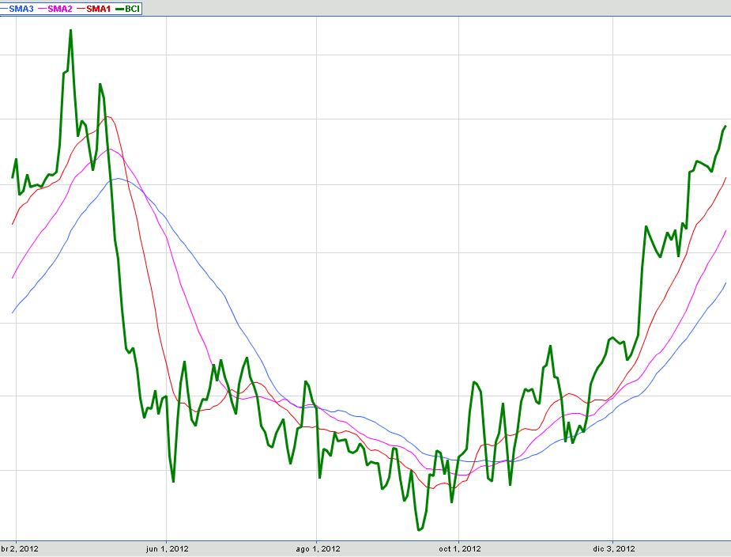Click the highest peak of the BCI line

[70, 31]
